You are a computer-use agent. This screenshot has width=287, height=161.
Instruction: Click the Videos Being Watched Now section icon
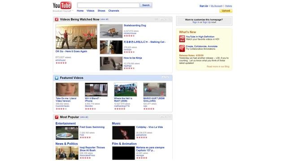(x=57, y=19)
